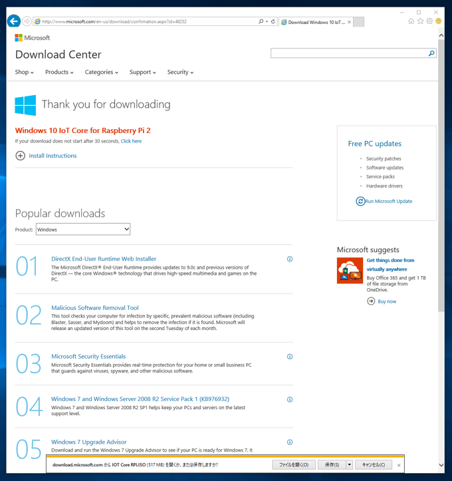The image size is (452, 481).
Task: Click info icon for Microsoft Security Essentials
Action: pos(290,357)
